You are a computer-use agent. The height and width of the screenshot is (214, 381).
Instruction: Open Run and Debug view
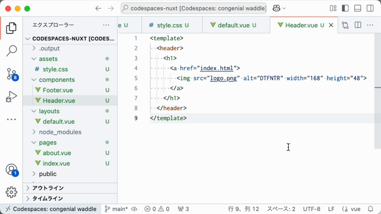tap(11, 96)
